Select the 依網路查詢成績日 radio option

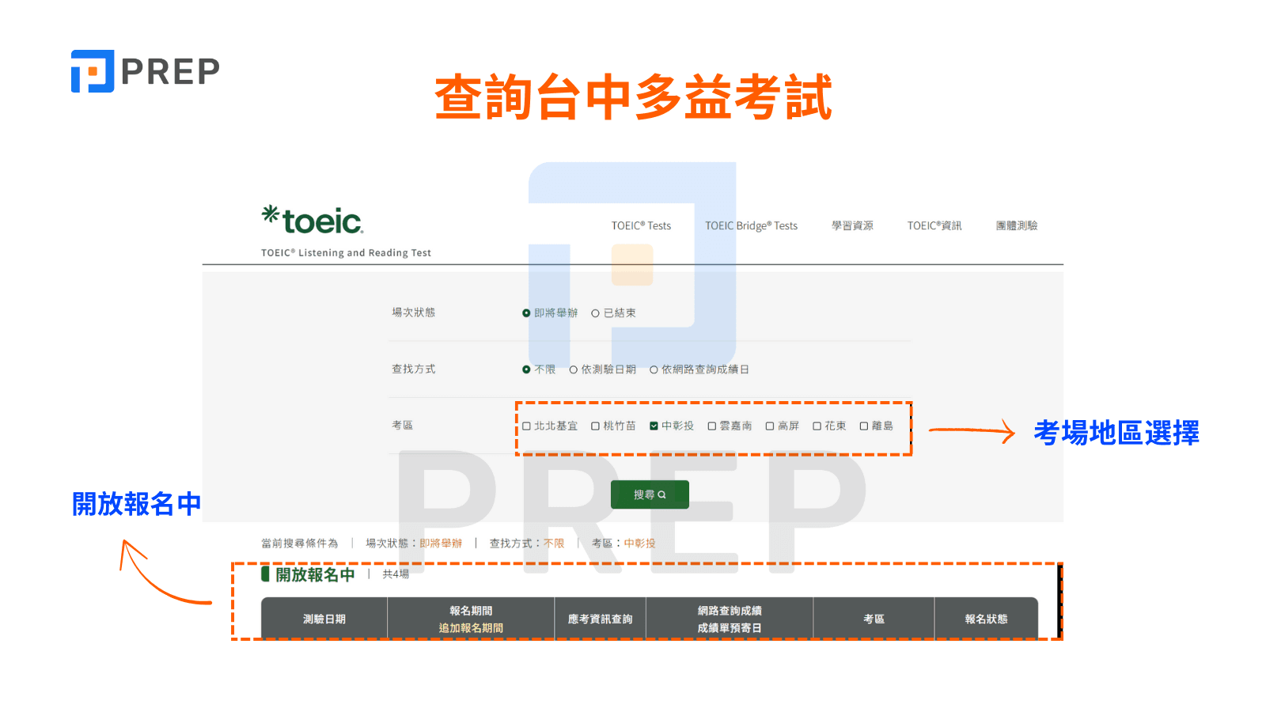[x=654, y=369]
